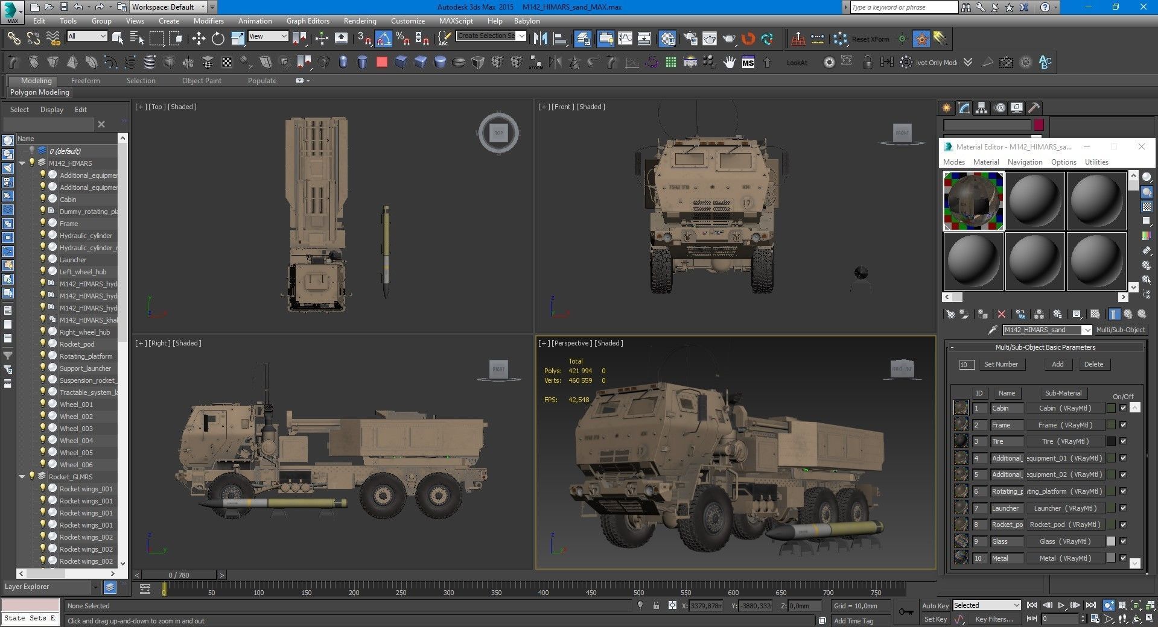Collapse the Rocket_GLMRS layer tree
This screenshot has width=1158, height=627.
click(22, 476)
